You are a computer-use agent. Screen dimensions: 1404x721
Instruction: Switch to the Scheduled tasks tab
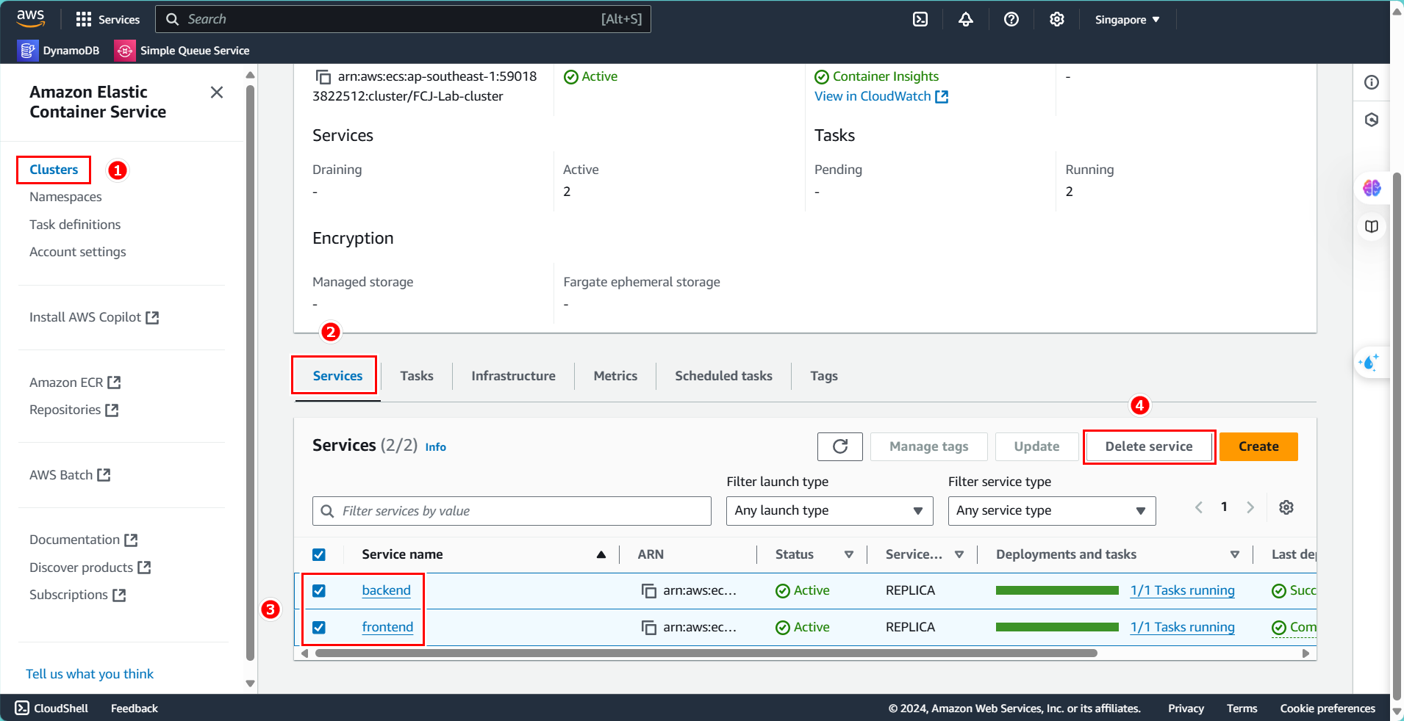click(x=724, y=376)
